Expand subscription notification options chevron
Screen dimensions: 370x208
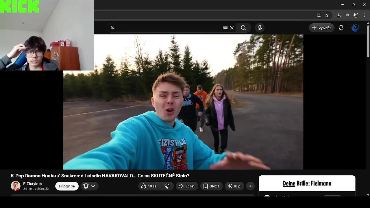[x=93, y=186]
